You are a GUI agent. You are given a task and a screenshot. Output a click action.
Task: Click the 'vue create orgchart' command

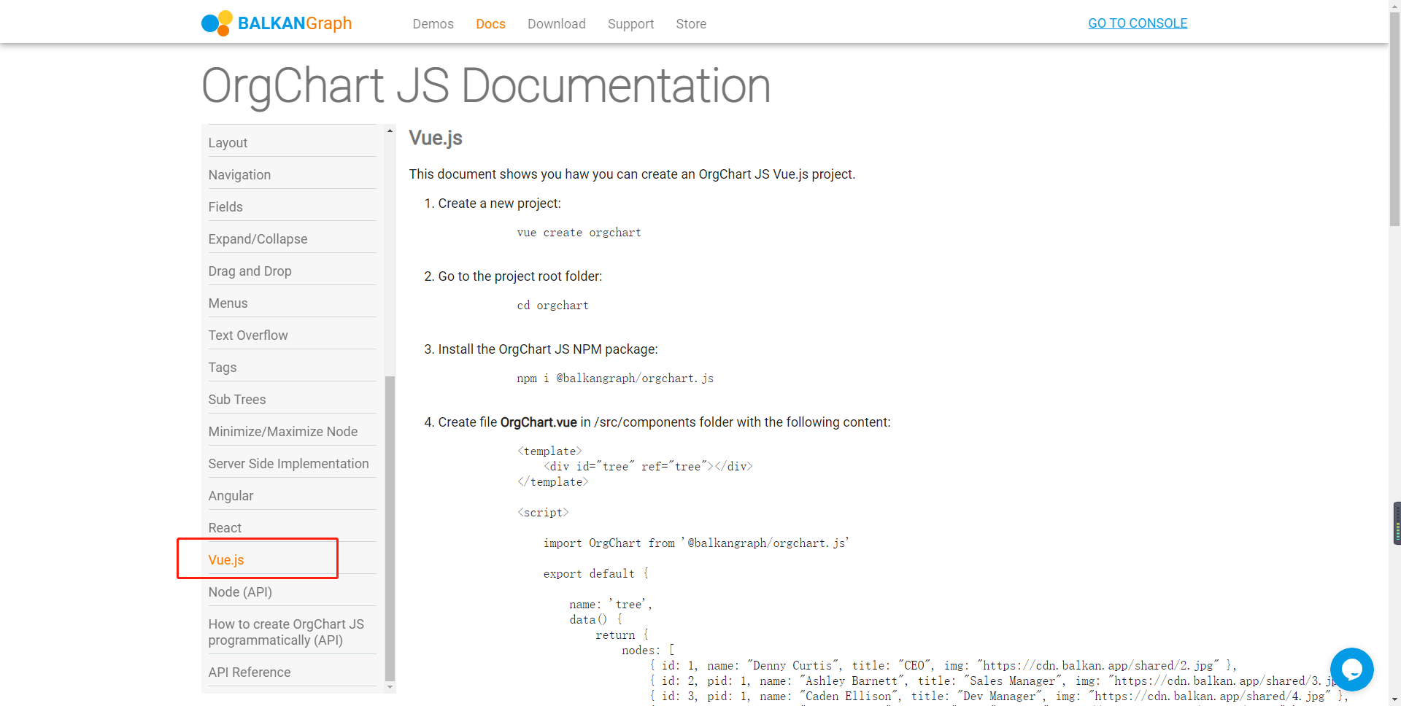(579, 233)
